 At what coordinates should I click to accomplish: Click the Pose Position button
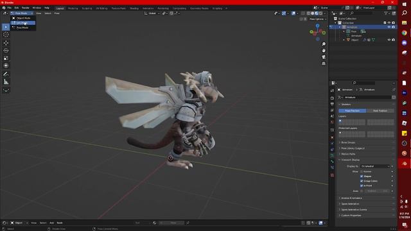coord(352,111)
